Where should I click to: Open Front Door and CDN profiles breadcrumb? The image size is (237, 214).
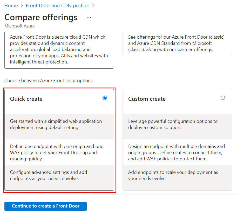pos(57,5)
